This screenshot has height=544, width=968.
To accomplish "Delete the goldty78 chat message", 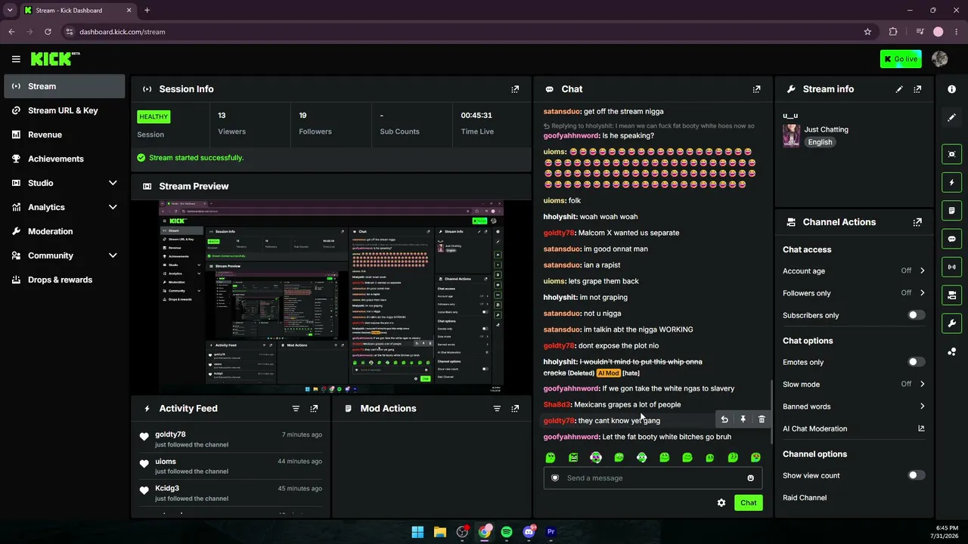I will point(762,419).
